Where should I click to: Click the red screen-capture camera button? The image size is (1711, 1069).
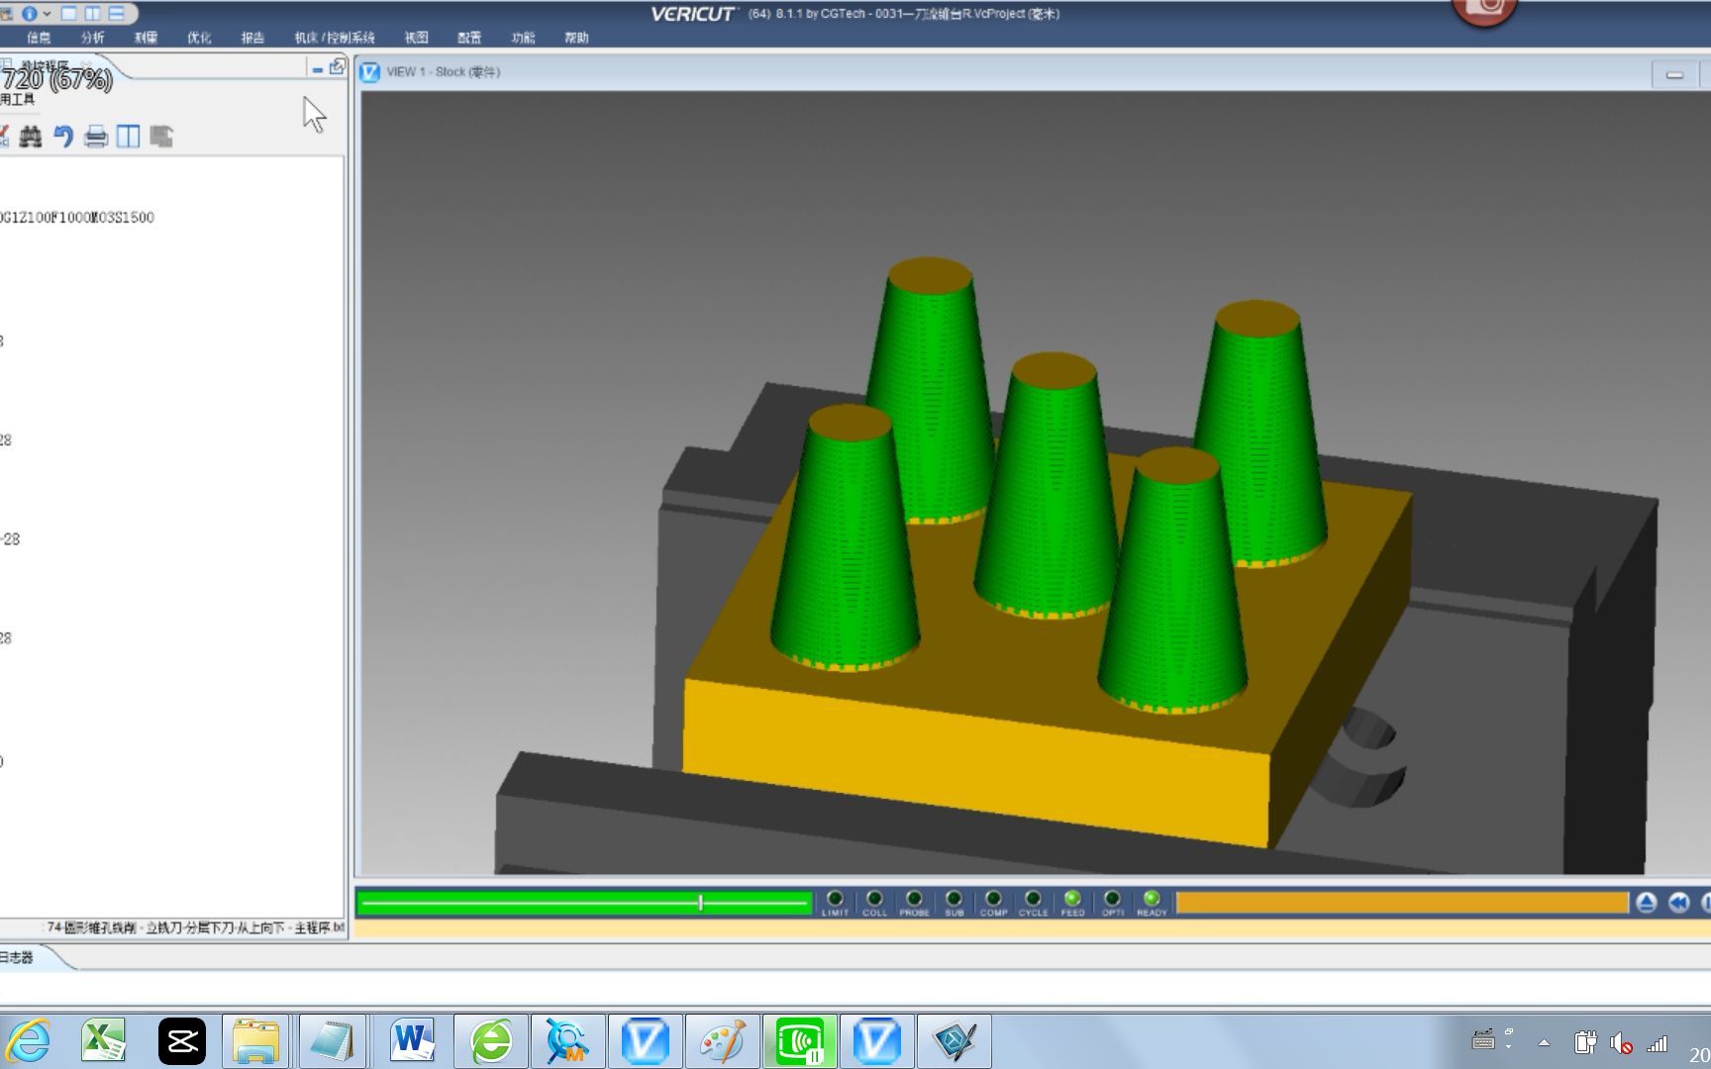(x=1484, y=10)
